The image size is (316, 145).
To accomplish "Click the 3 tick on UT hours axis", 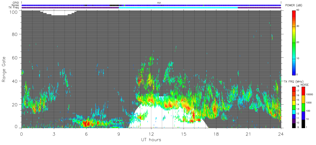I will 54,133.
